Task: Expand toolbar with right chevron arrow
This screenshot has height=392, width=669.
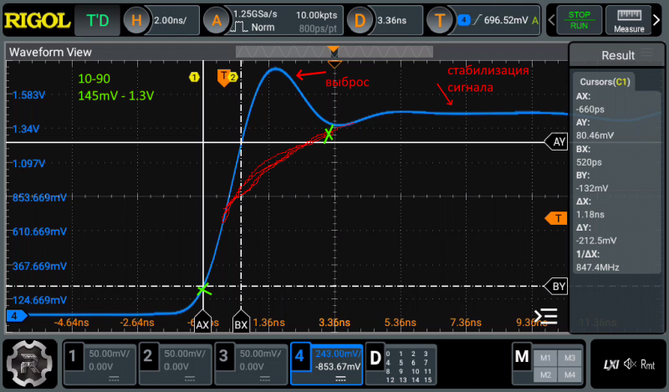Action: tap(660, 20)
